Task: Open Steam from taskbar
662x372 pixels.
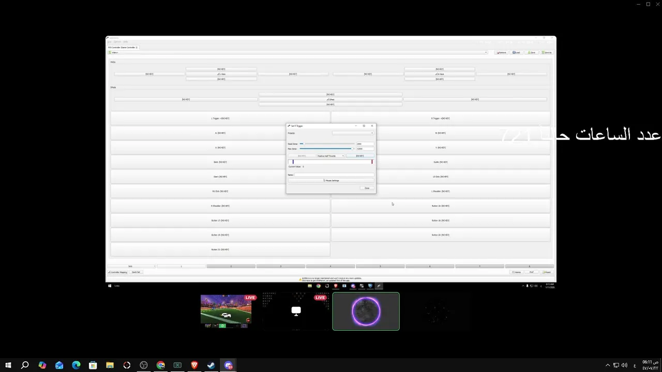Action: pos(212,365)
